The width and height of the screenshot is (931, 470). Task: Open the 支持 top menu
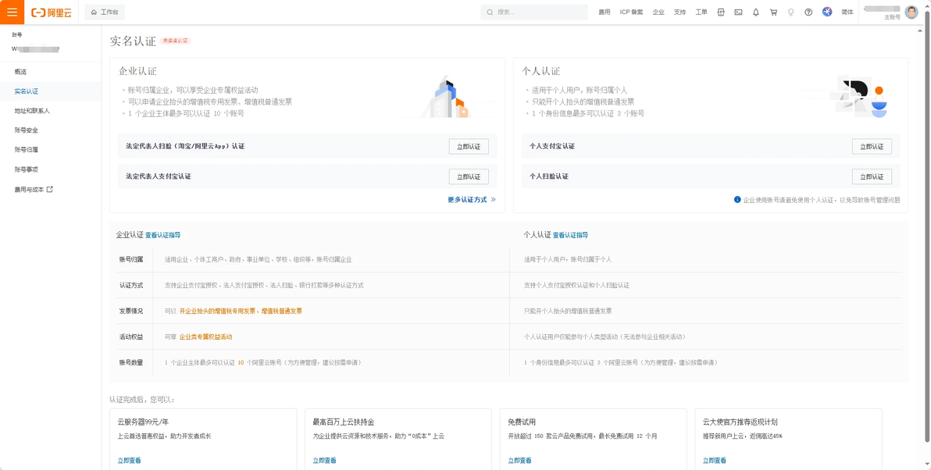coord(680,12)
